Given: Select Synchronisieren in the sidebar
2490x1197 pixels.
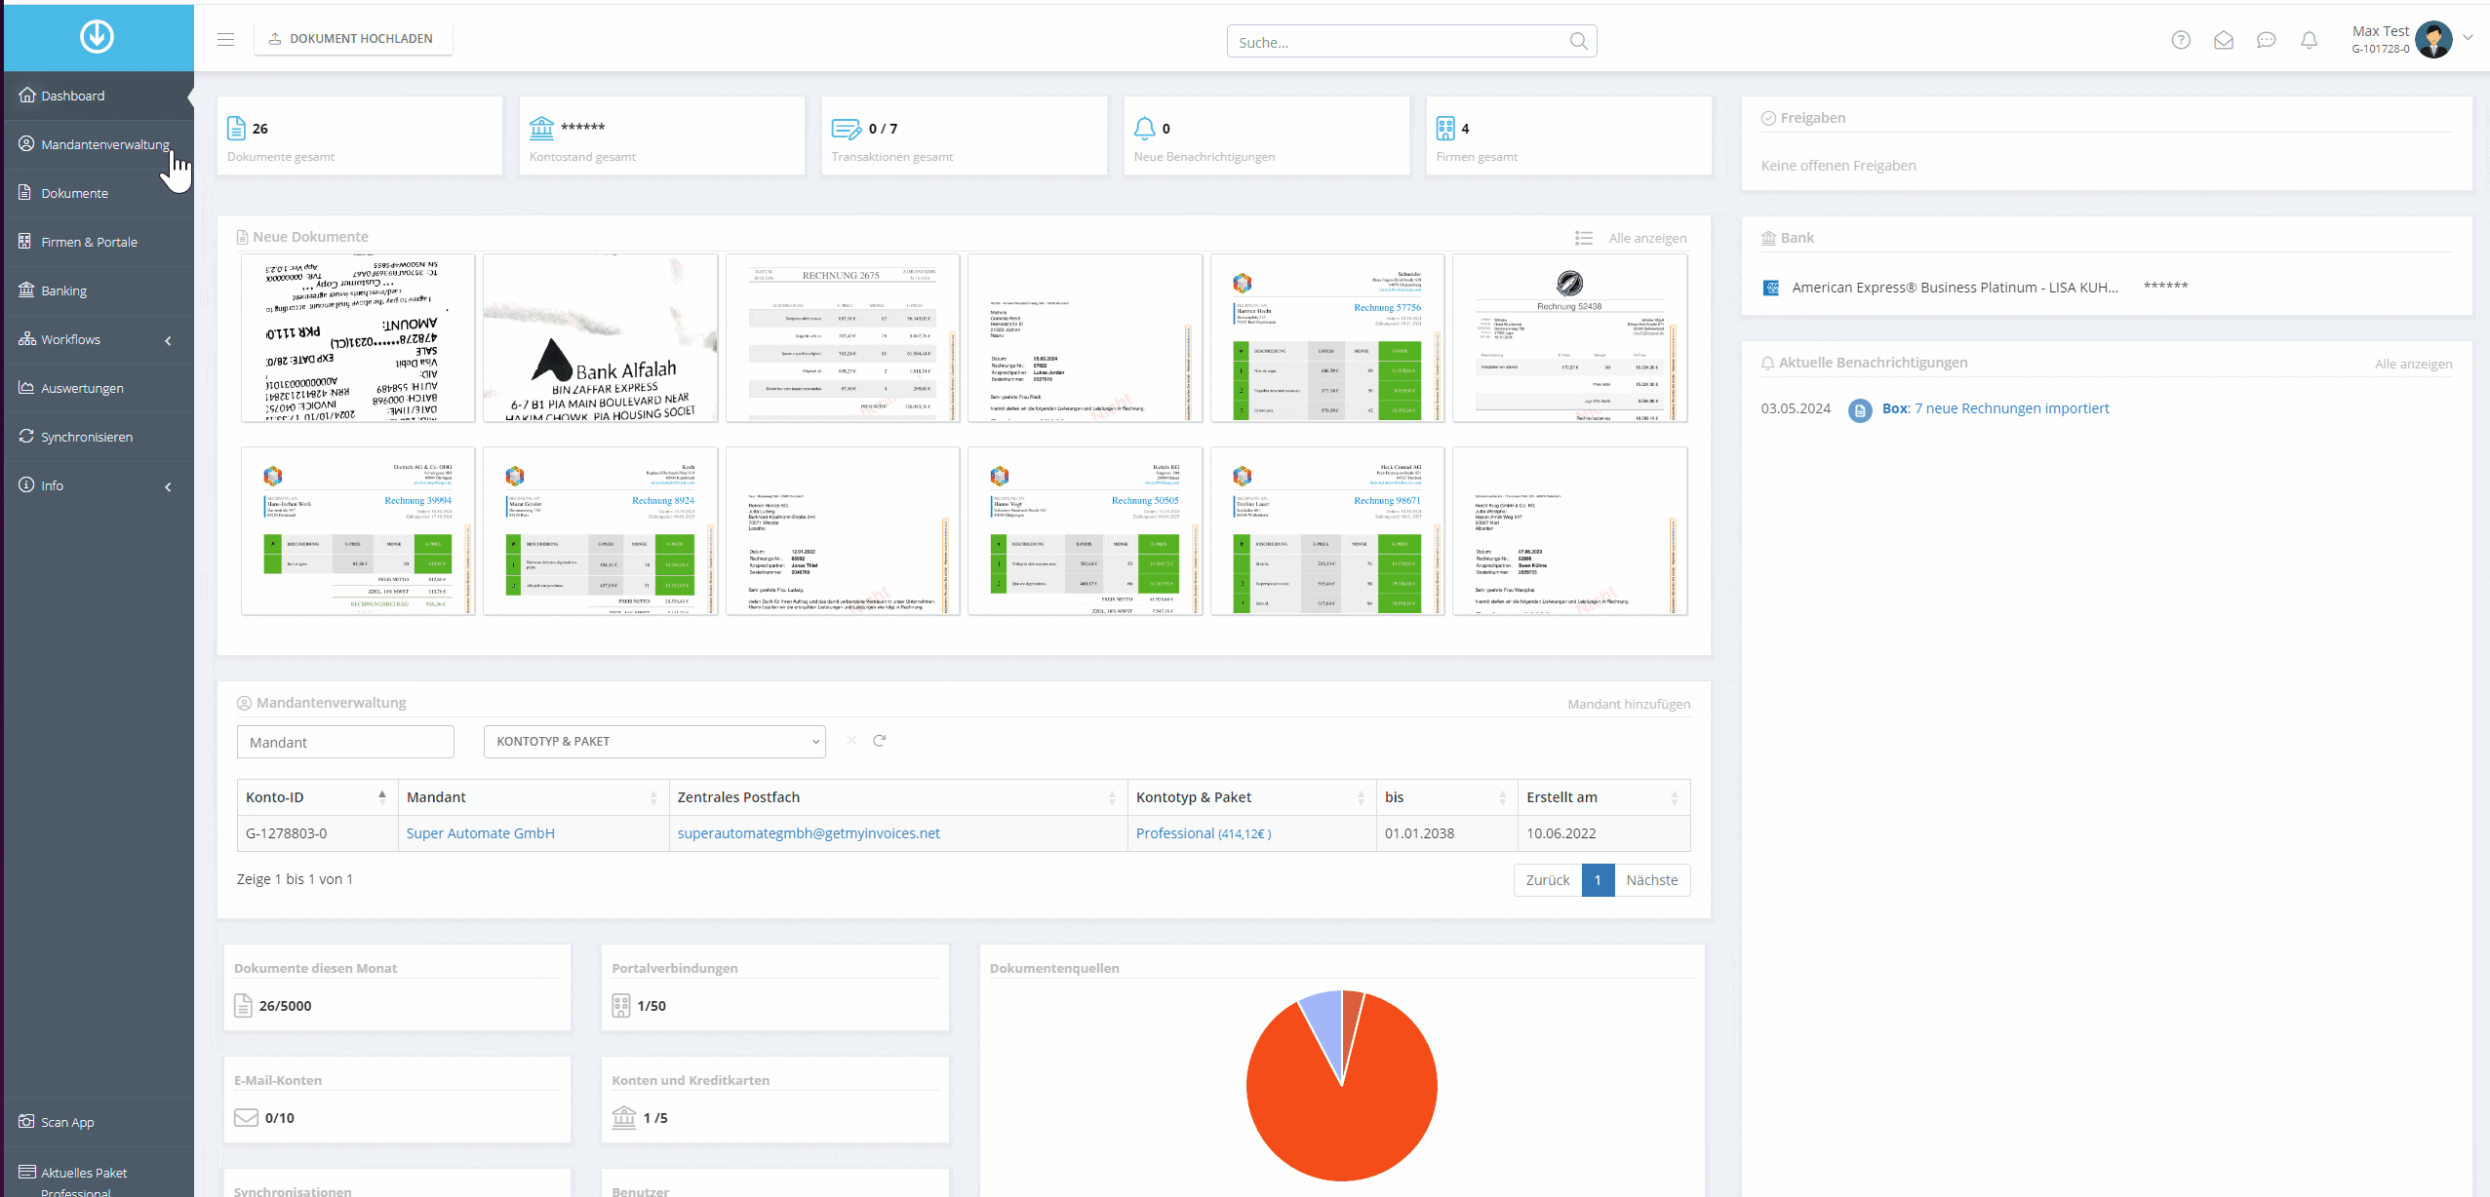Looking at the screenshot, I should coord(98,437).
